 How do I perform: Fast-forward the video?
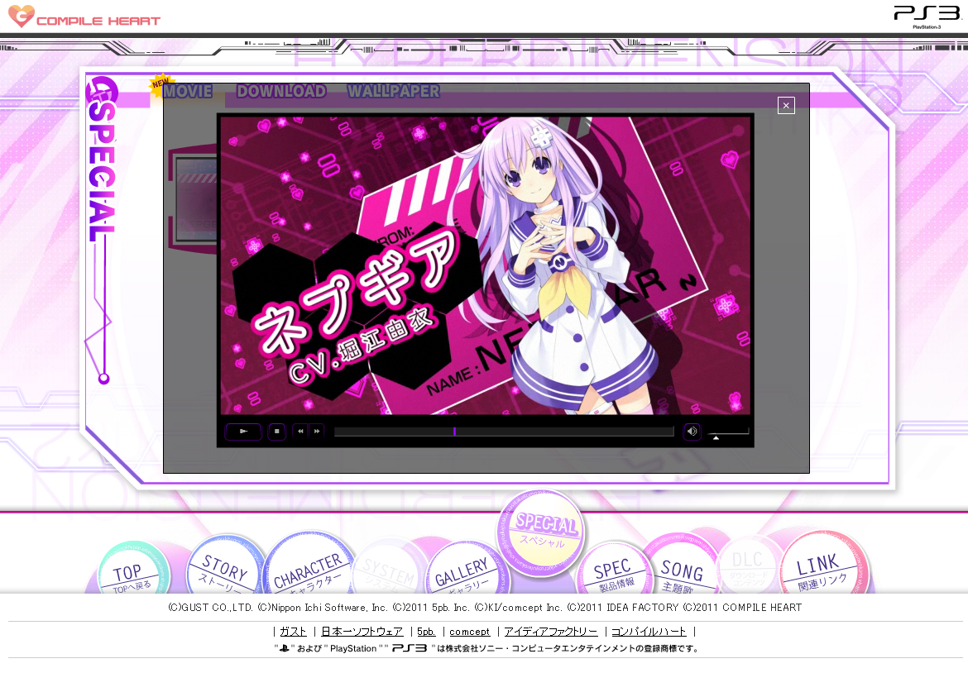click(x=317, y=432)
